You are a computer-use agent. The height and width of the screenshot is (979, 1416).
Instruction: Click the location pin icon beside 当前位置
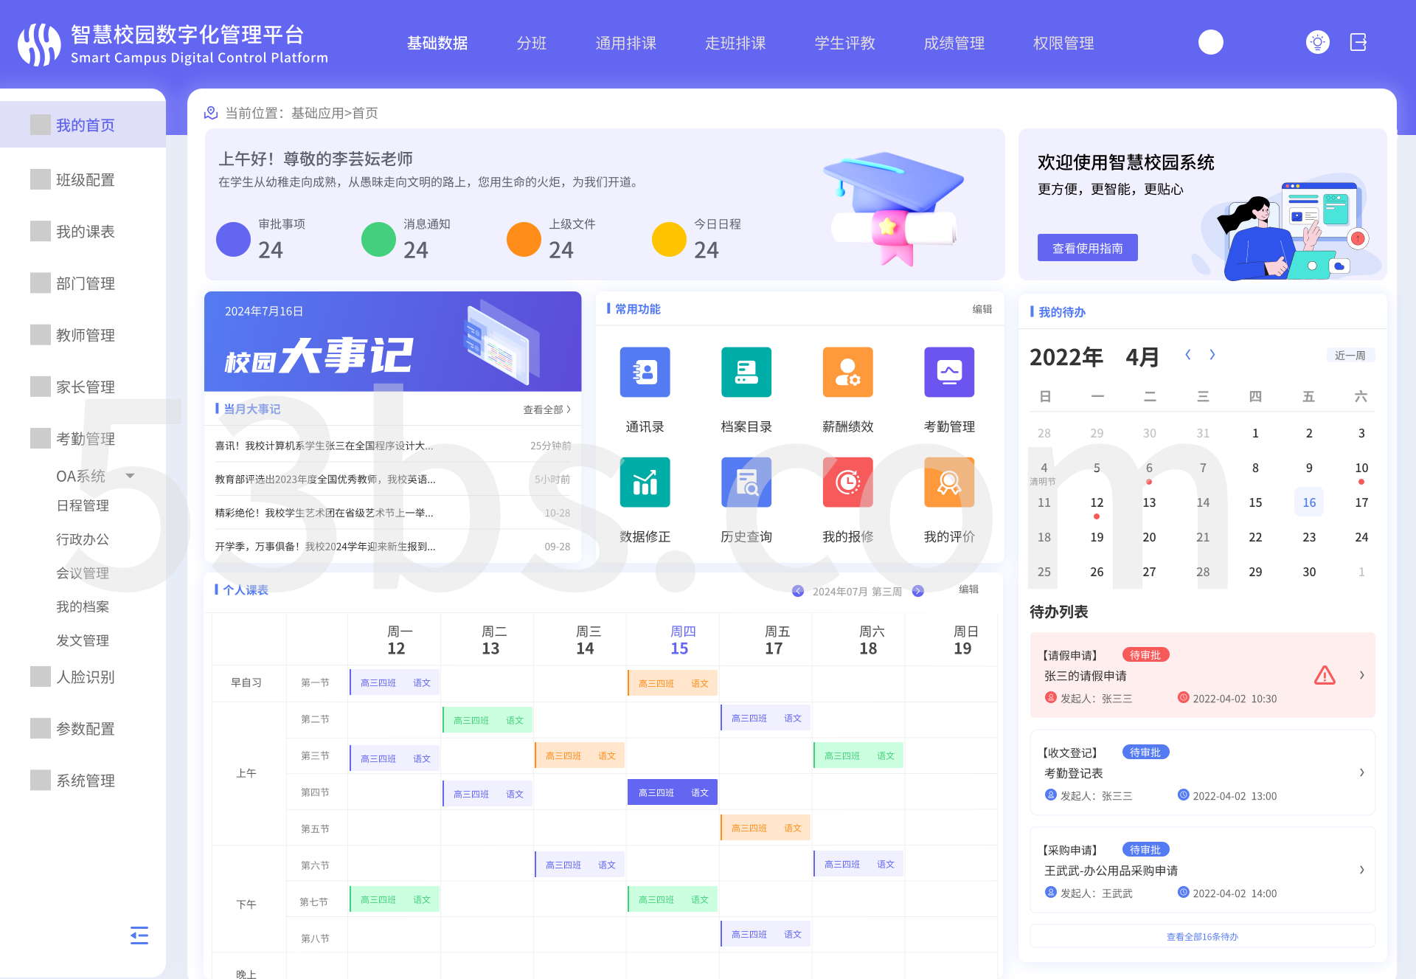pos(211,112)
